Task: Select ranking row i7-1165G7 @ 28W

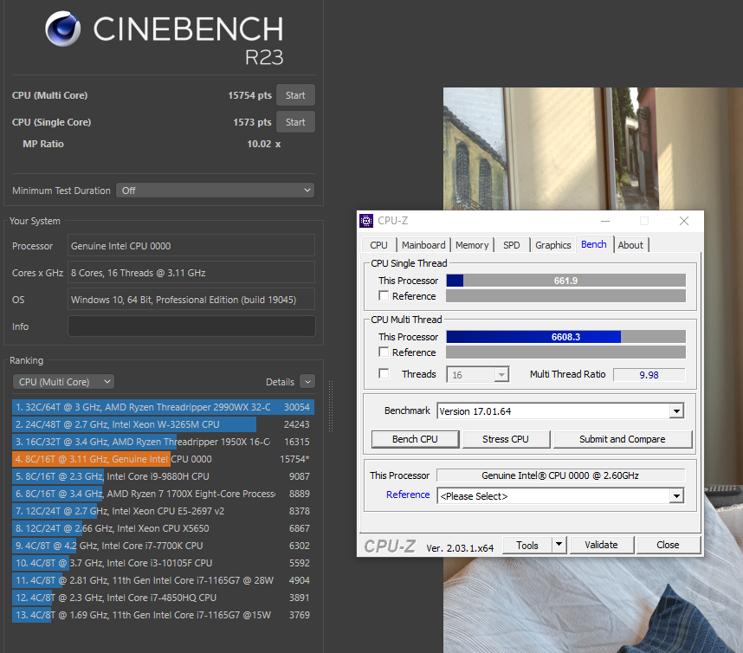Action: tap(163, 580)
